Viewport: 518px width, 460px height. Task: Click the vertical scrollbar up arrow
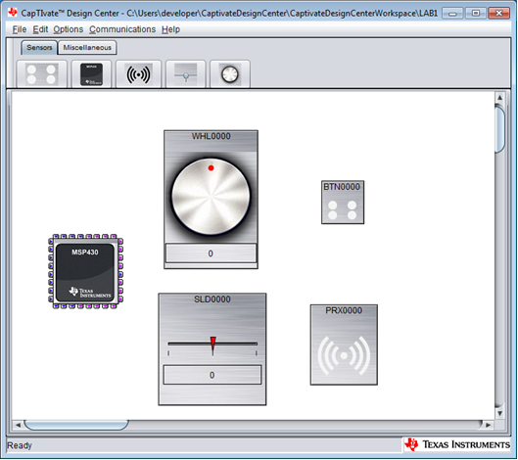(499, 98)
